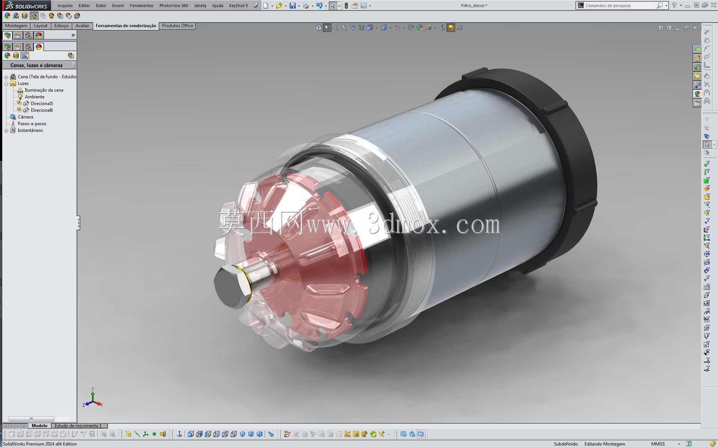Click the Edit Appearance ball in heads-up toolbar
Viewport: 718px width, 447px height.
(x=420, y=28)
